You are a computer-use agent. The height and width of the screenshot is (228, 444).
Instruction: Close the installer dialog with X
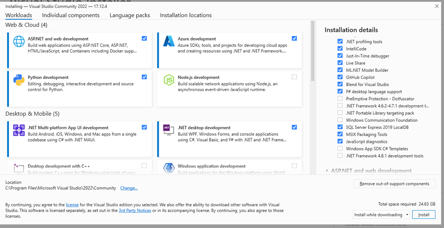(x=436, y=6)
